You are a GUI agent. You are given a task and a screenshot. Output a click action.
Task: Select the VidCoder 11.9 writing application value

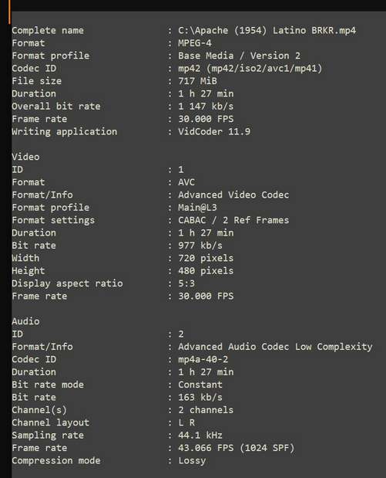coord(214,132)
